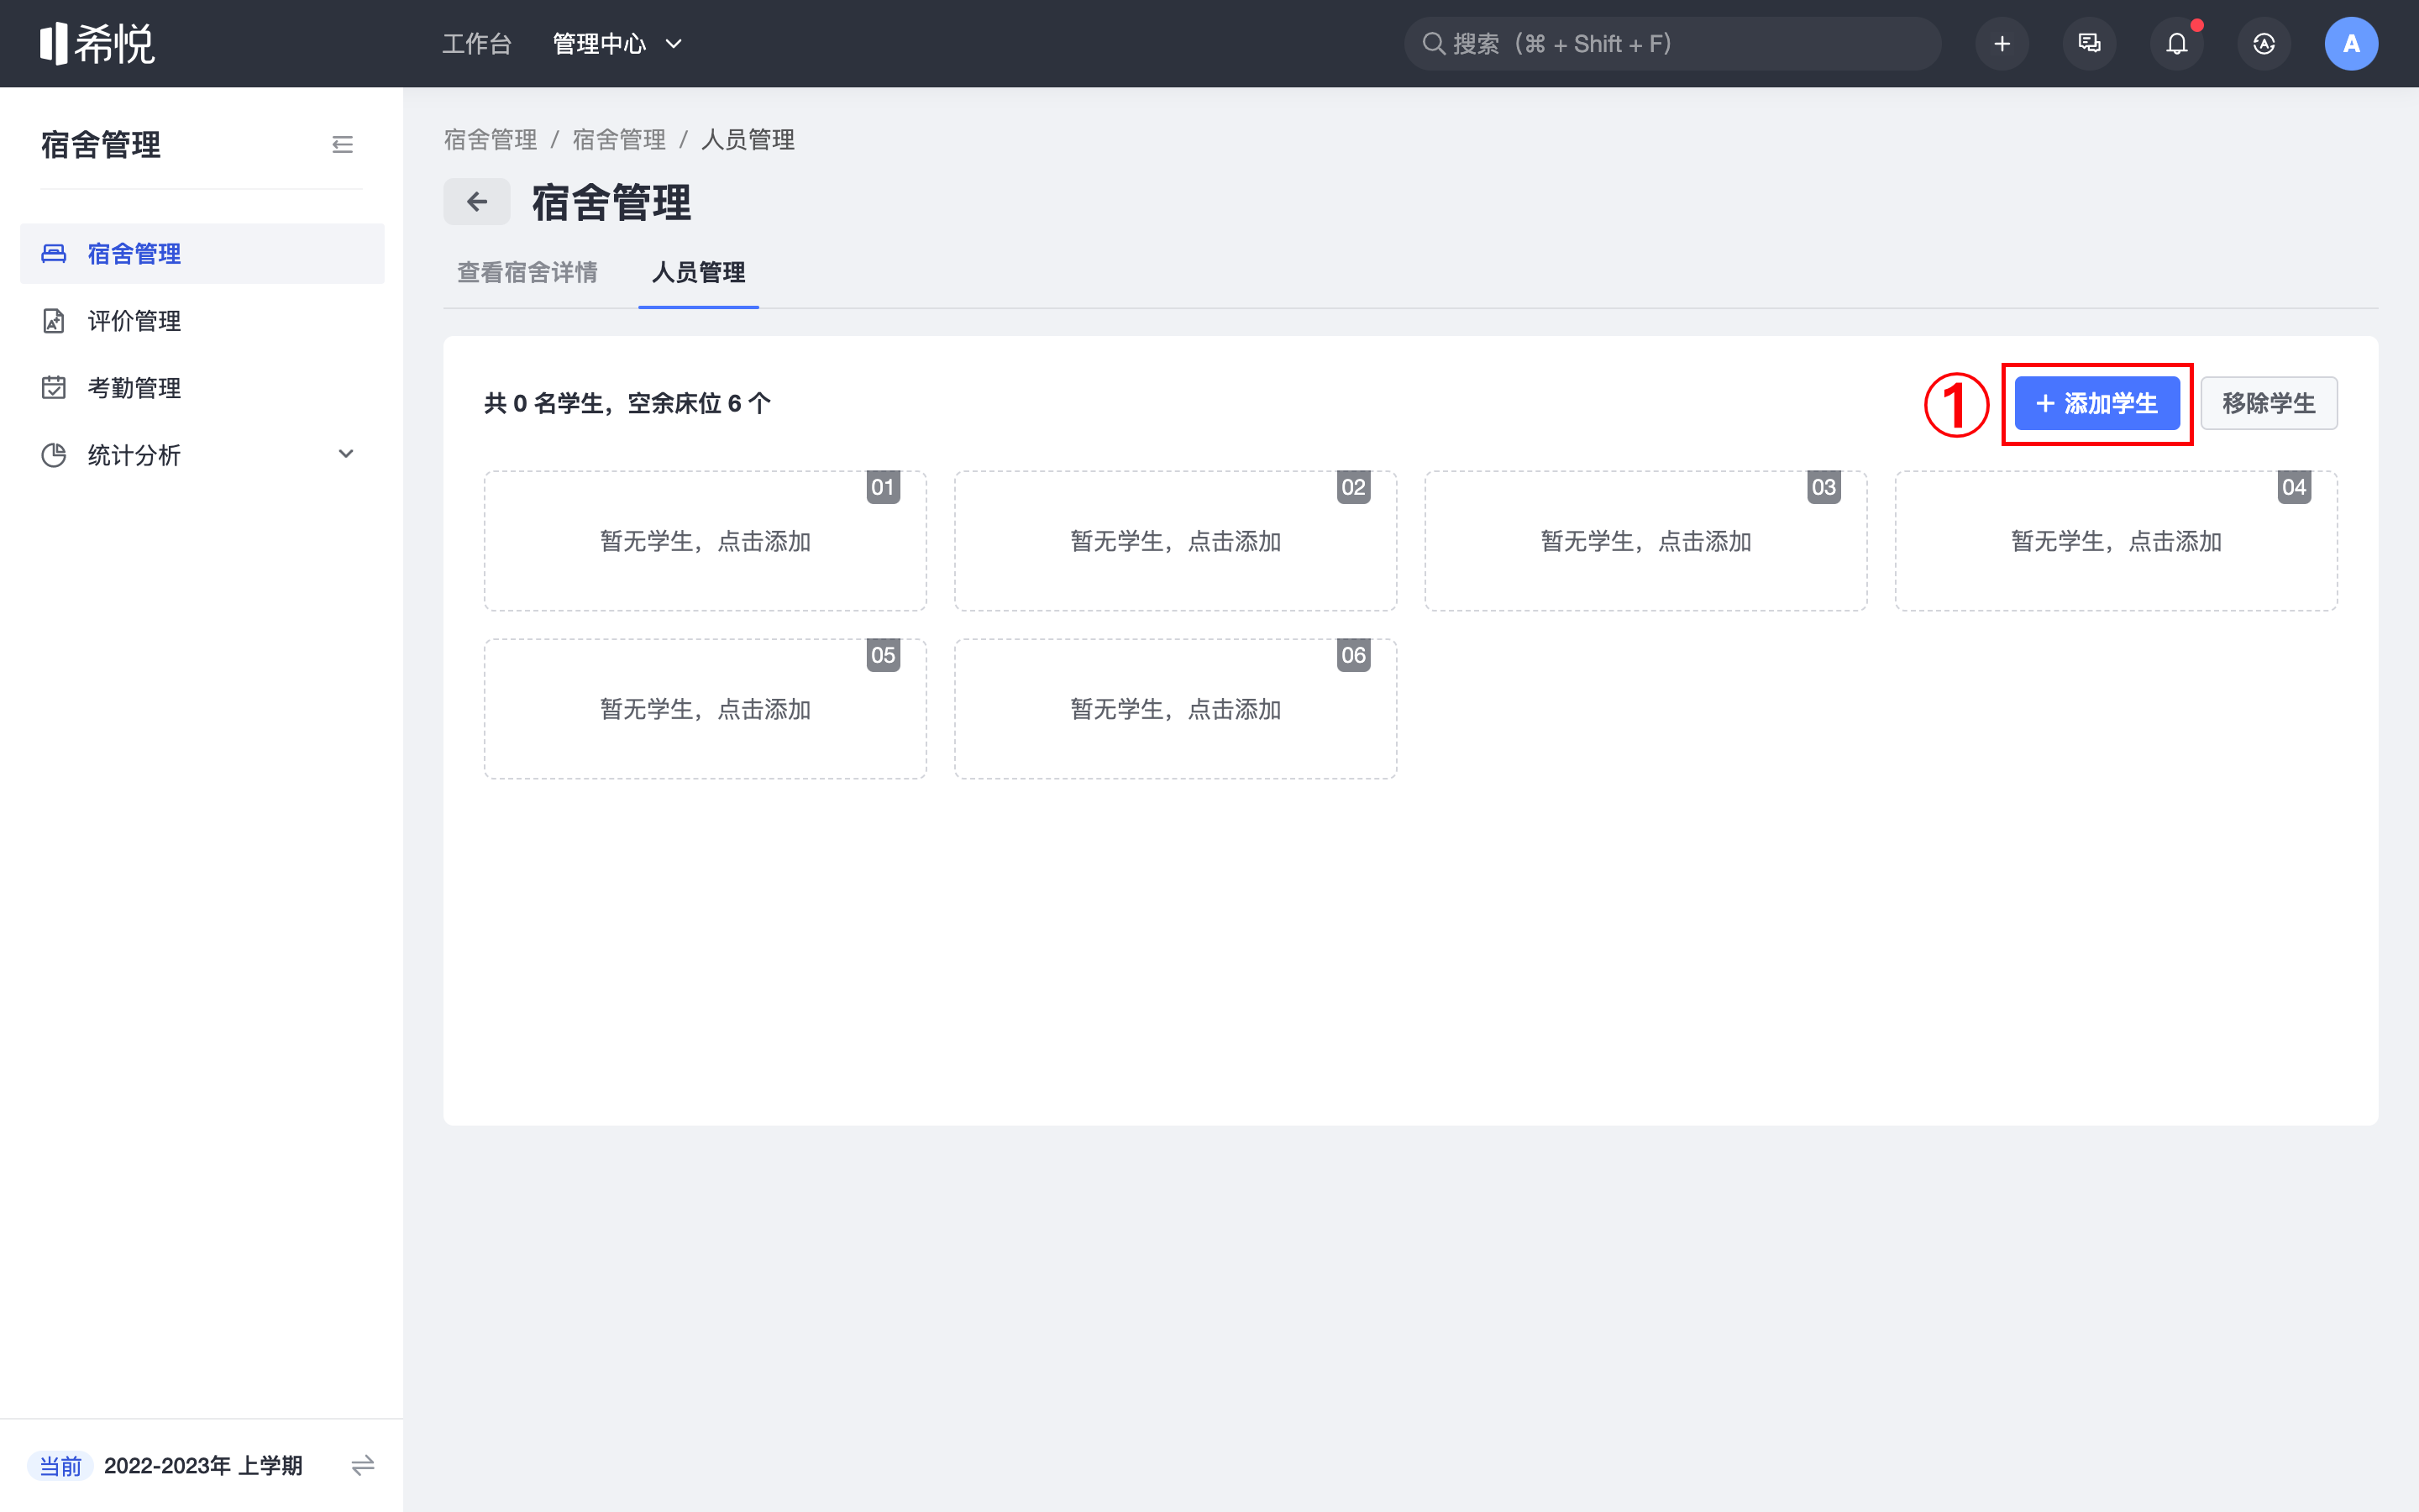
Task: Expand the 统计分析 chevron
Action: (346, 454)
